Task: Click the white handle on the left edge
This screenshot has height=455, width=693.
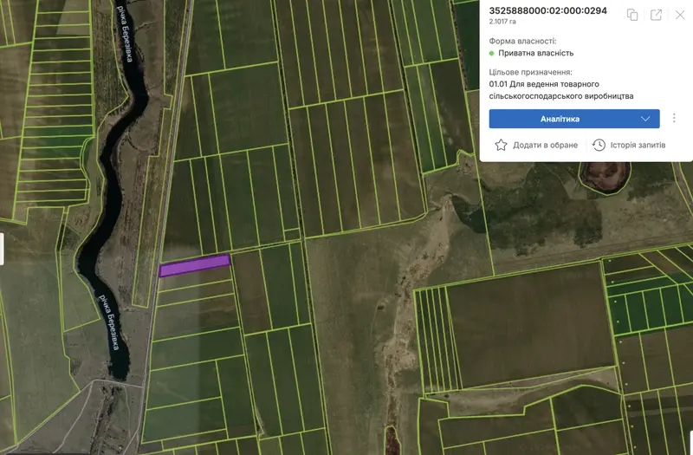Action: click(2, 249)
